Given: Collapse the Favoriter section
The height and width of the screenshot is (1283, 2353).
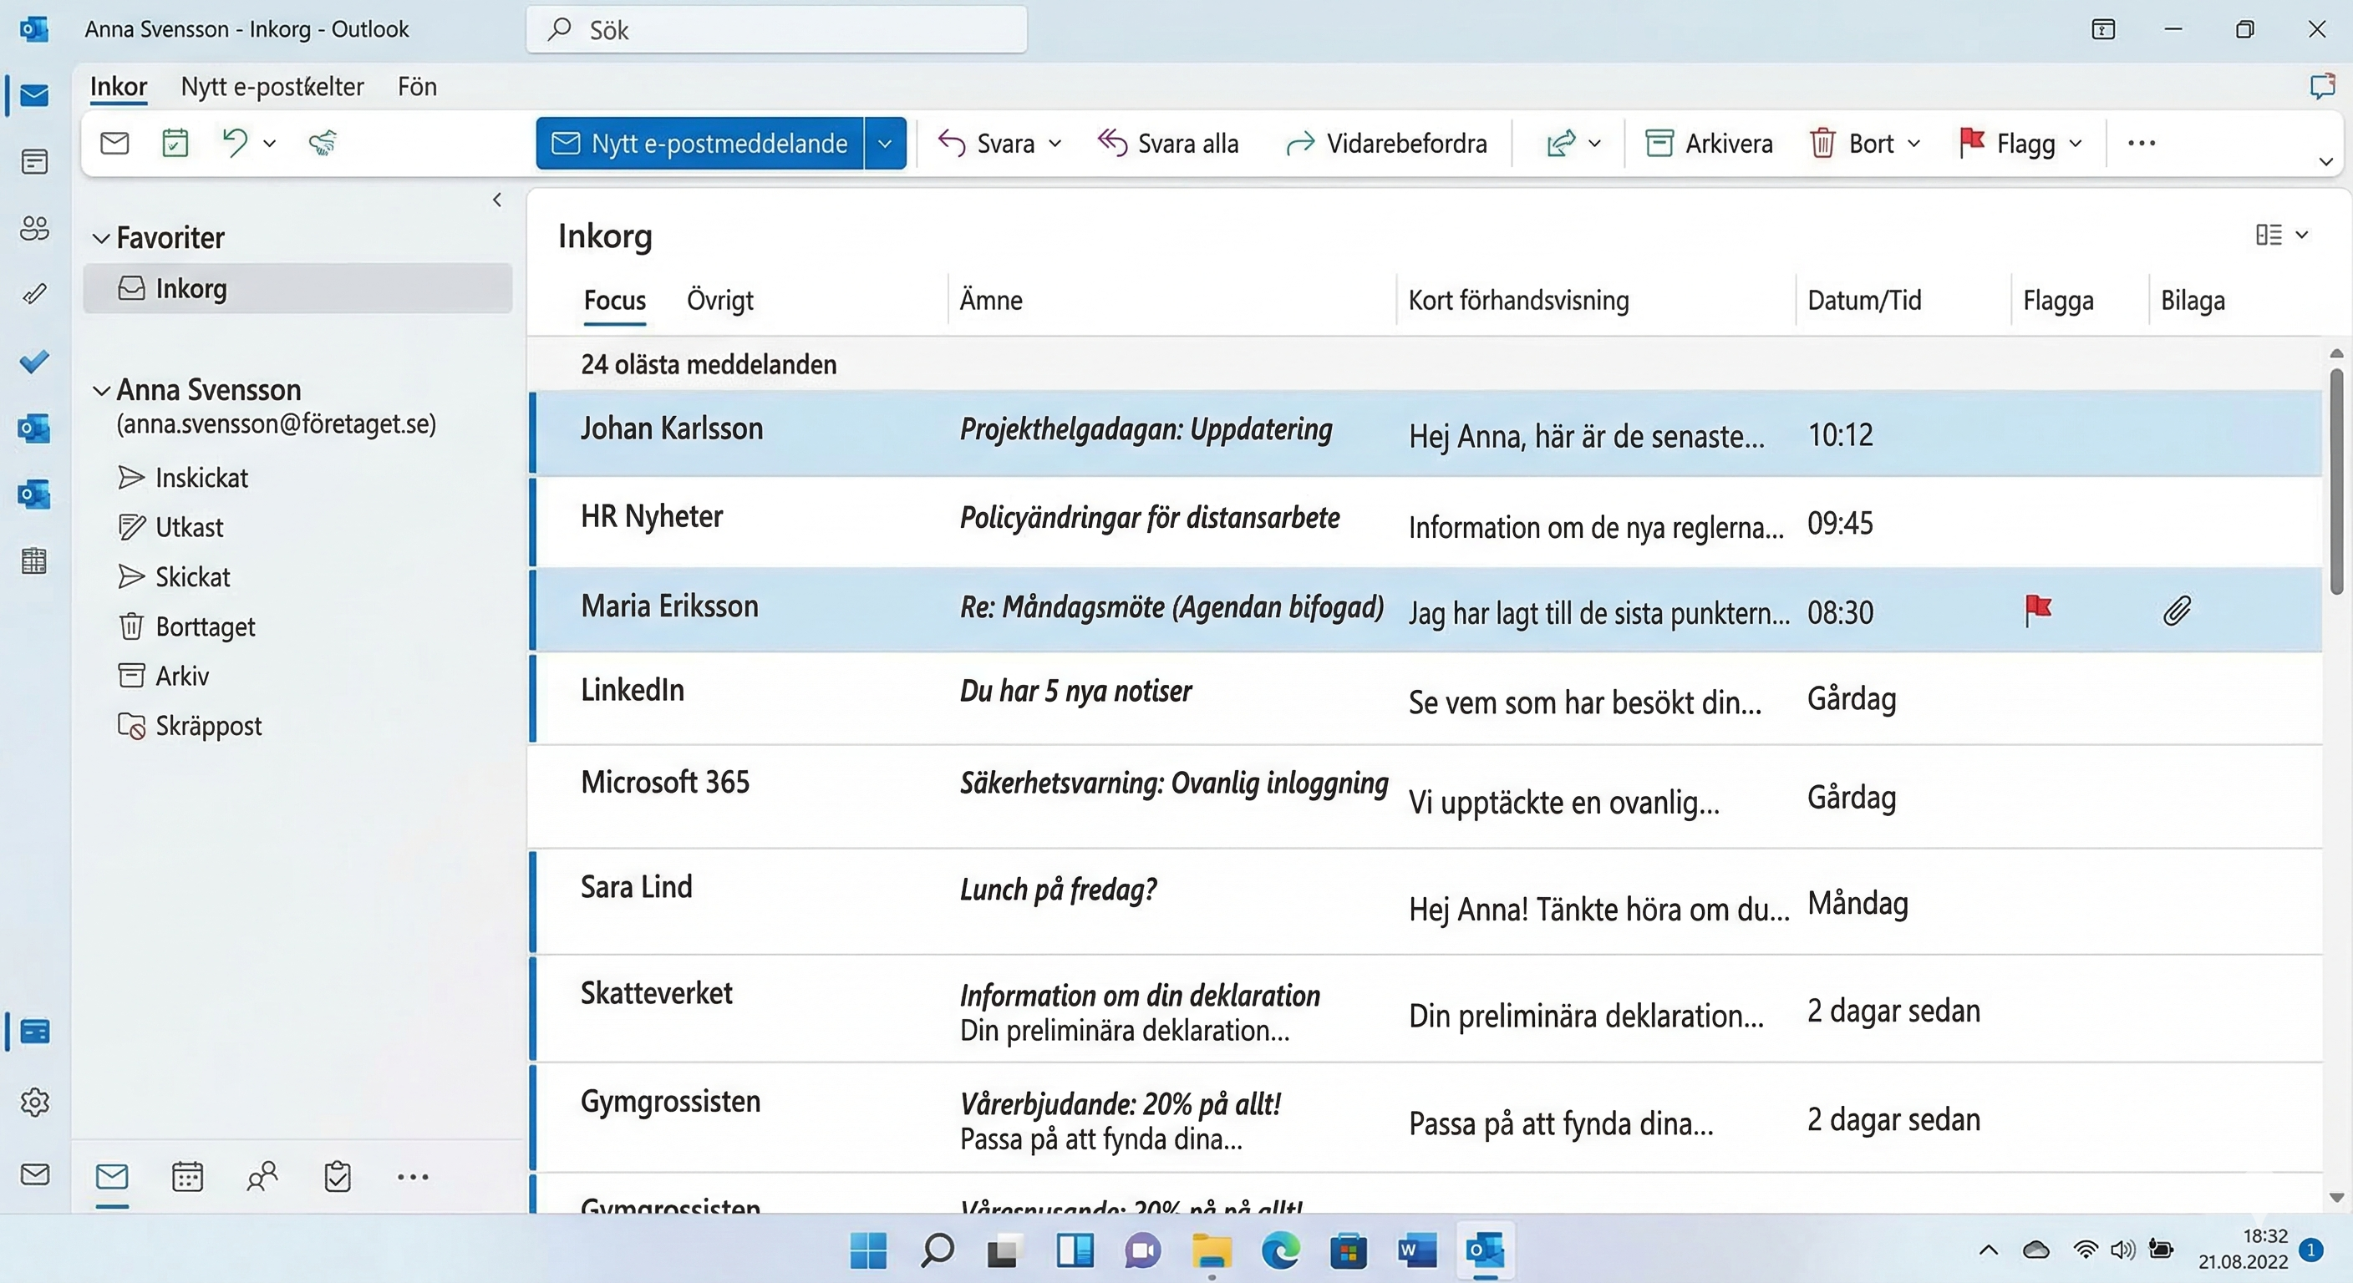Looking at the screenshot, I should (101, 238).
